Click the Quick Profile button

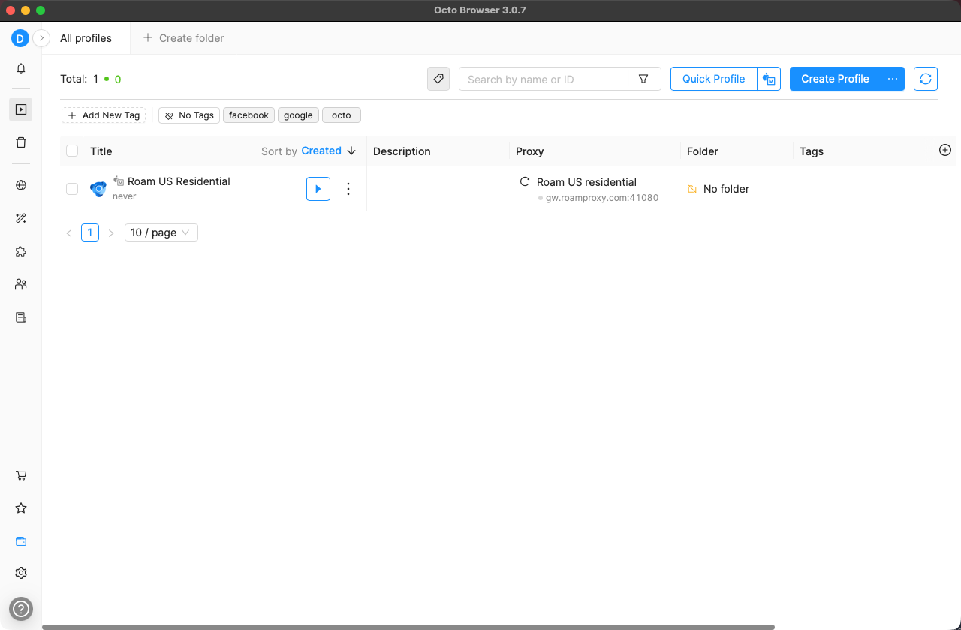713,79
